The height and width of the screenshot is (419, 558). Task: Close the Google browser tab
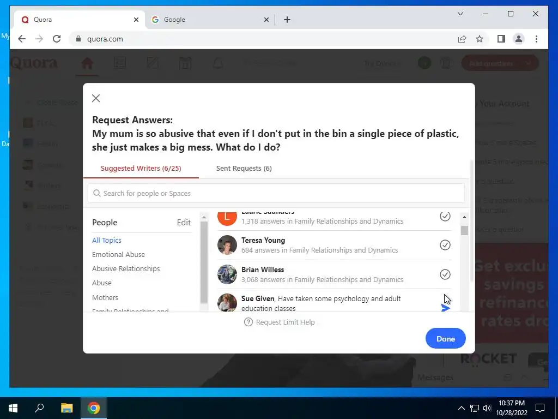[266, 20]
